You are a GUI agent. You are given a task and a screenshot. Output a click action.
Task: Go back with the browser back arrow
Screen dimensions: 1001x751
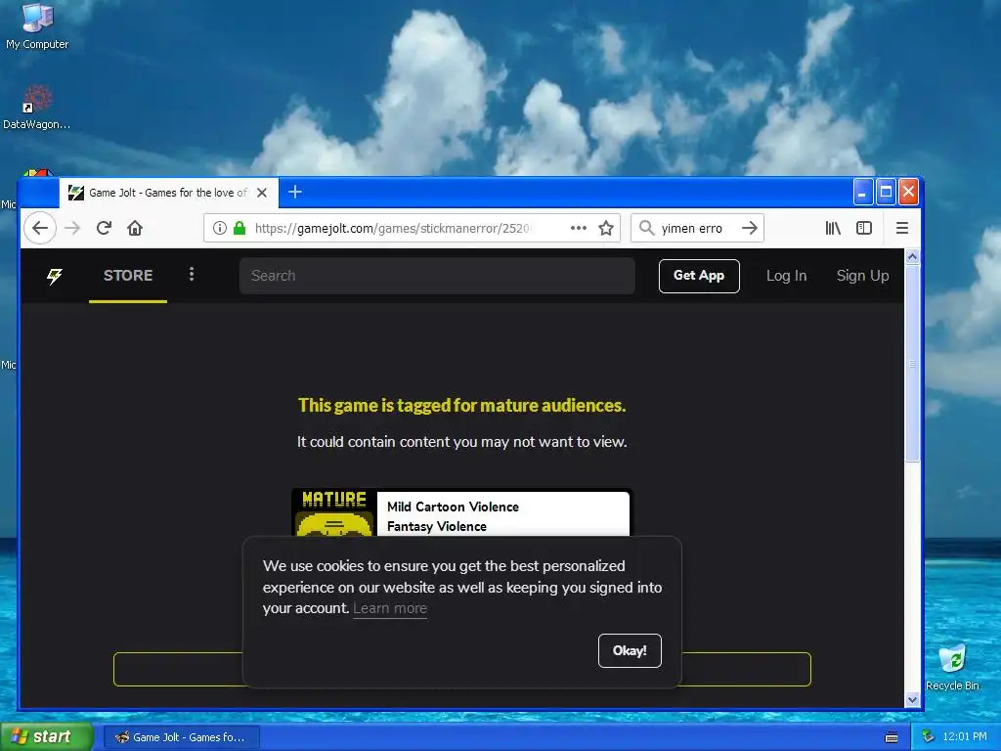(39, 228)
